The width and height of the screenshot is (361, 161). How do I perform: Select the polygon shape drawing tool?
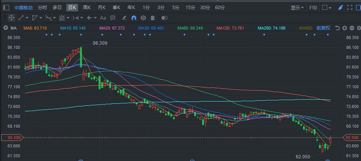click(35, 18)
